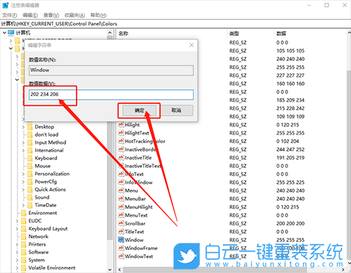Click the InactiveBorder value icon
This screenshot has width=351, height=273.
121,149
